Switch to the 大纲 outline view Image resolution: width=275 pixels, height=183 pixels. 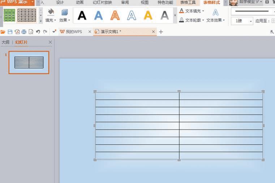pos(5,42)
